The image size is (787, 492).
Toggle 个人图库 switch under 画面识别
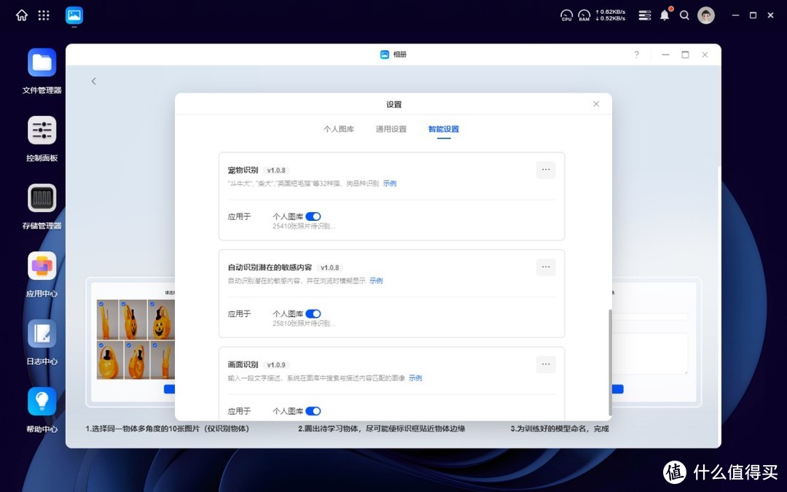pos(314,410)
